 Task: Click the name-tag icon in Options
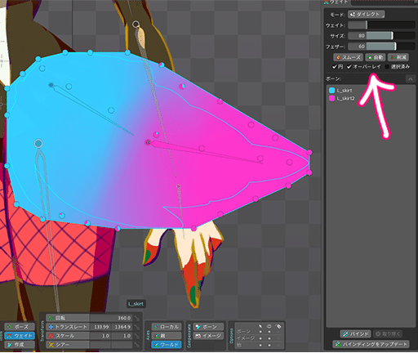278,326
